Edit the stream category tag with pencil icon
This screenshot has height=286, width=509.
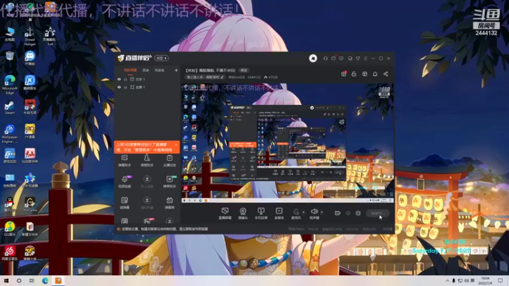[222, 77]
